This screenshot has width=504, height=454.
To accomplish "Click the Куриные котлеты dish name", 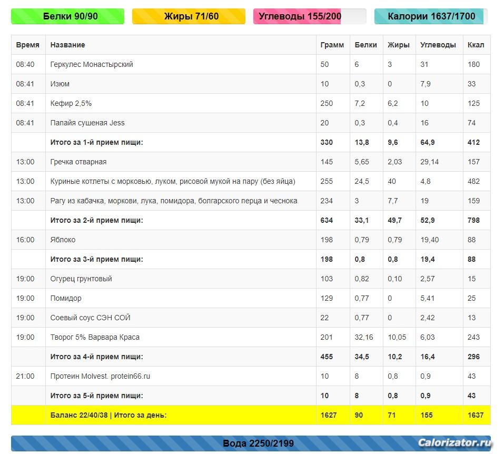I will point(173,181).
